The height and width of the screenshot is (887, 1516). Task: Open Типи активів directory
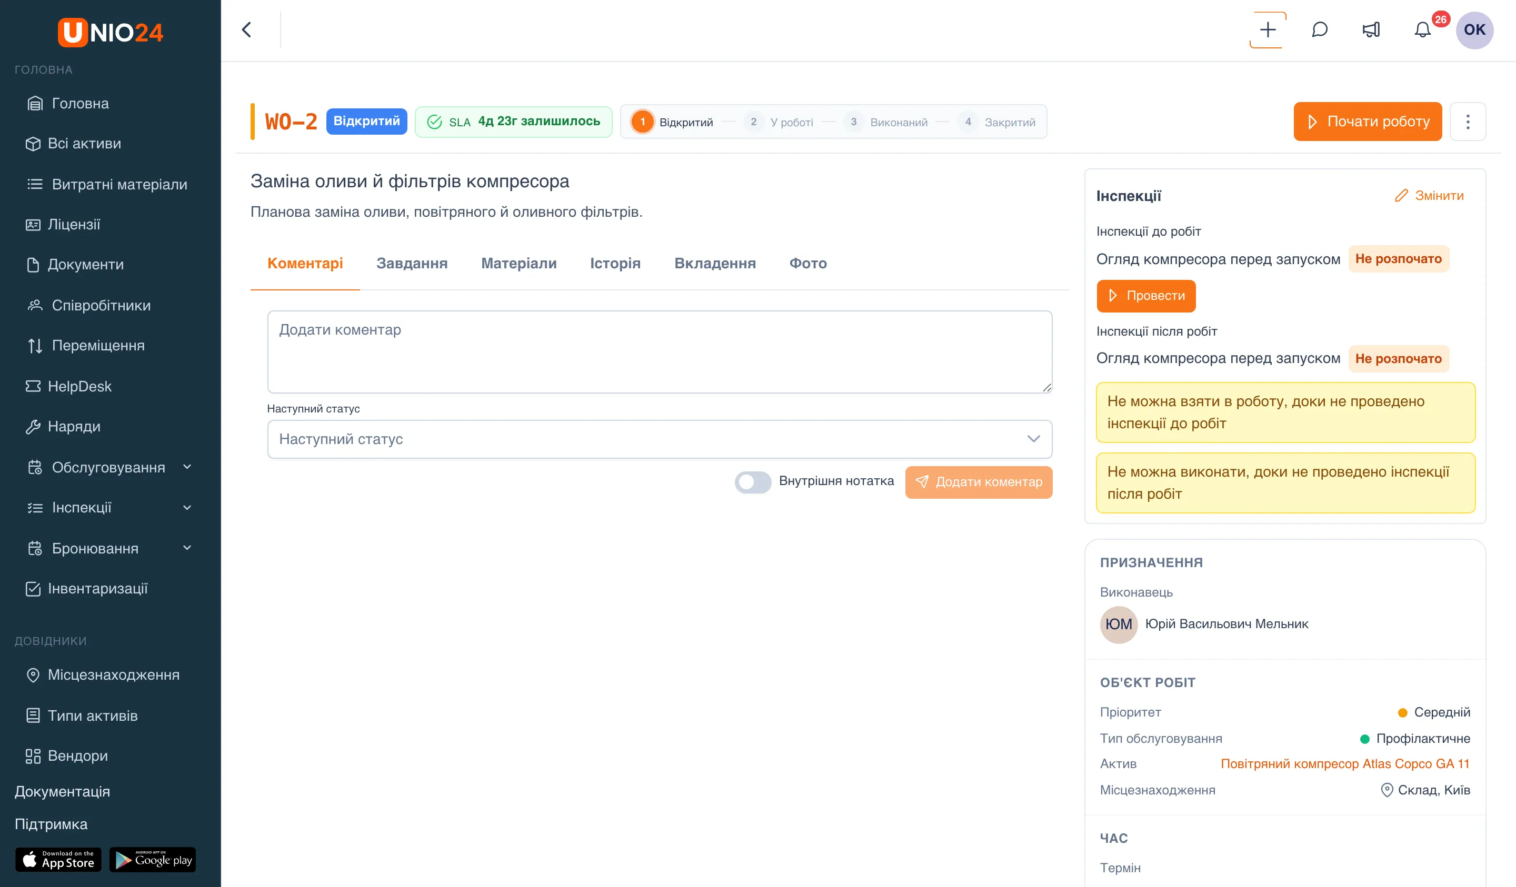[x=82, y=715]
